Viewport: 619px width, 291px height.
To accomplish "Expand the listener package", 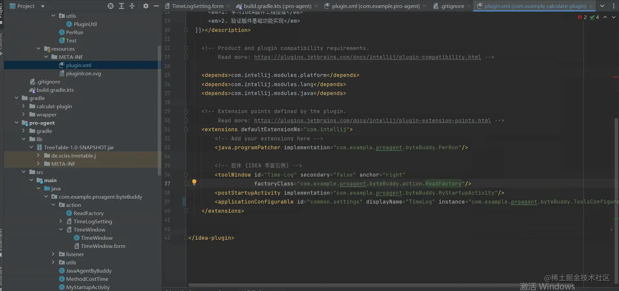I will [x=54, y=254].
